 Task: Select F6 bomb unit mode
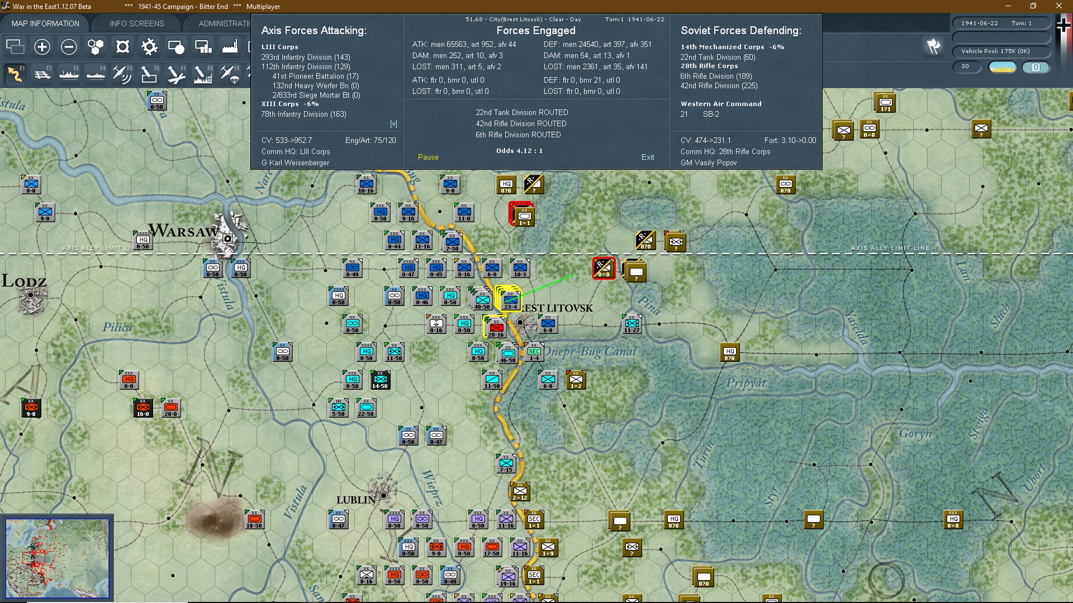coord(149,74)
